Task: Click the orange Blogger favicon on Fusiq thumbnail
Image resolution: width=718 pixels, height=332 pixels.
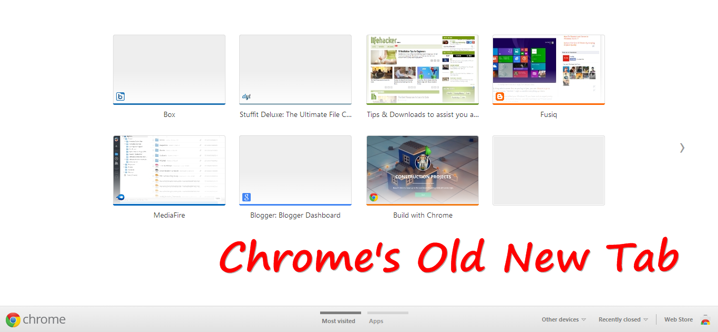Action: (499, 96)
